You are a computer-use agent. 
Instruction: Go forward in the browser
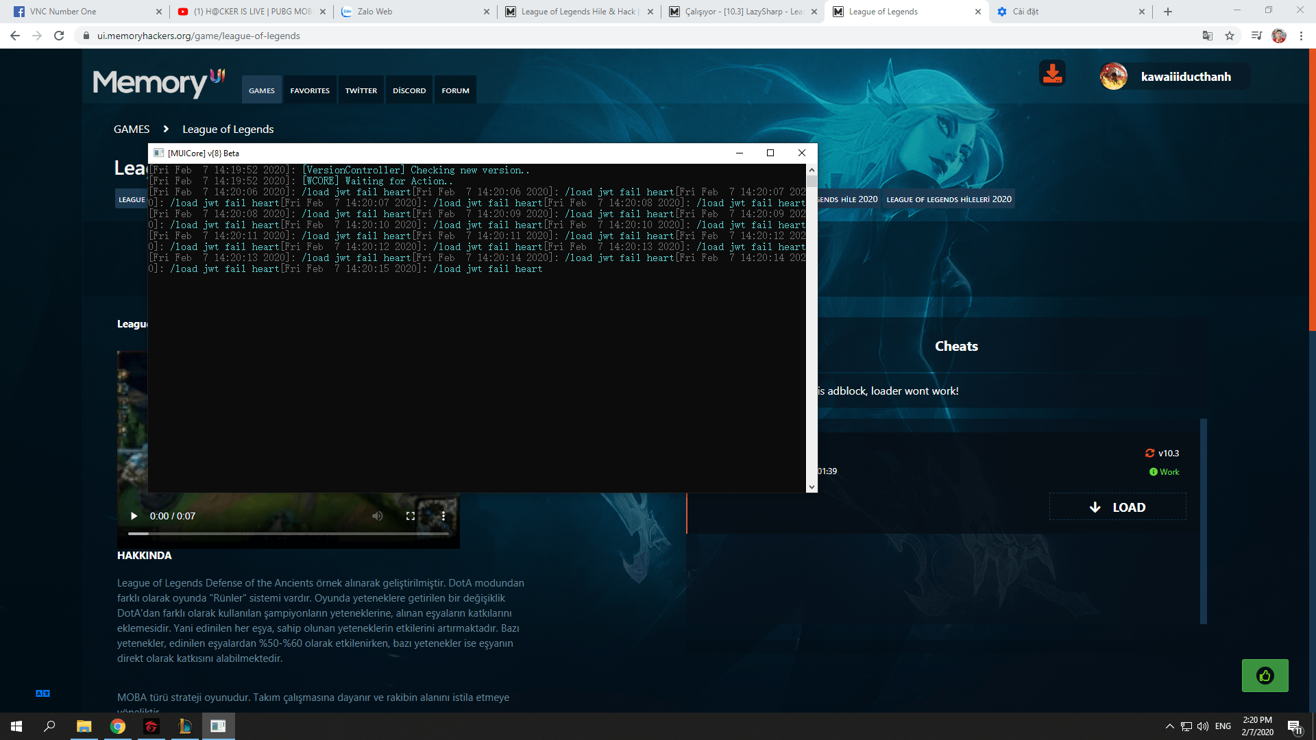click(37, 36)
